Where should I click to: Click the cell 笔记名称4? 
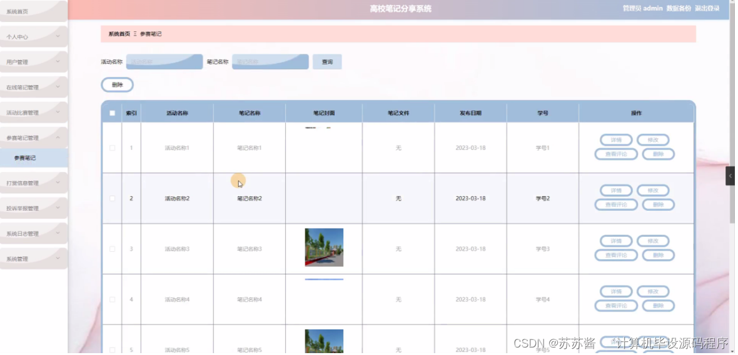coord(250,299)
